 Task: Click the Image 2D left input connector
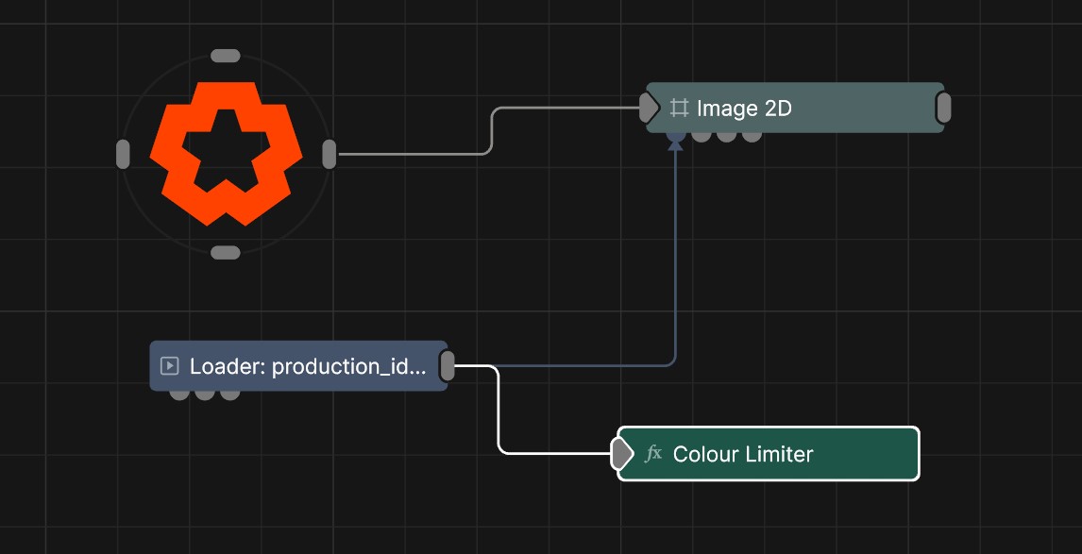click(x=648, y=108)
